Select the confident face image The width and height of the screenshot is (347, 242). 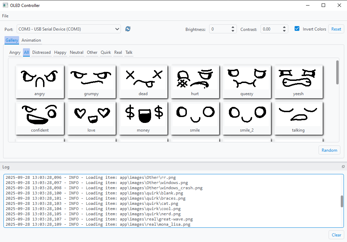(40, 118)
